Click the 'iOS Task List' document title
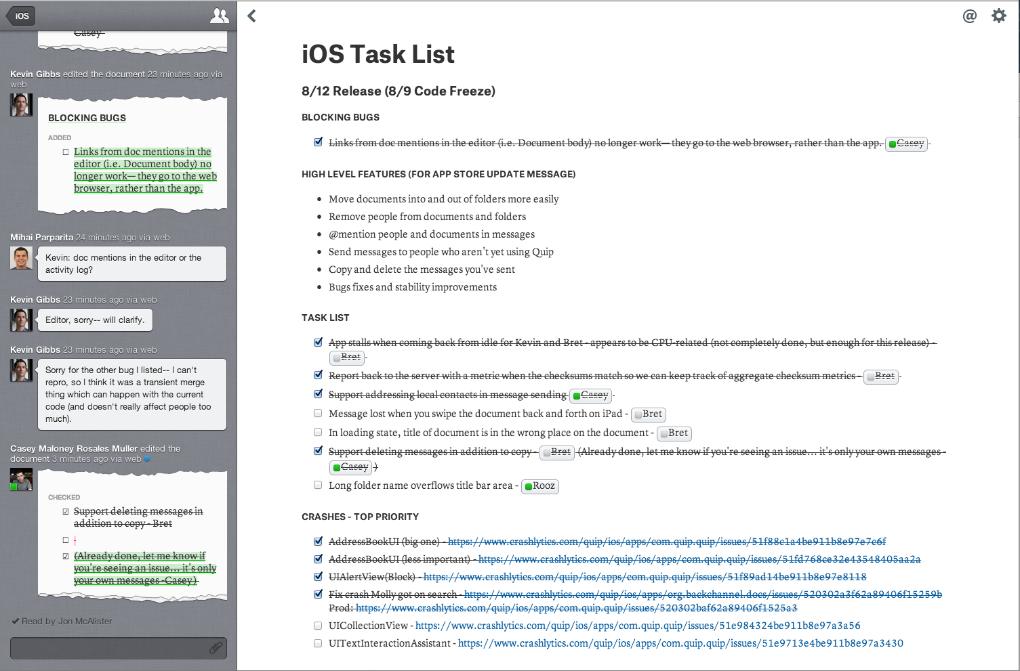Image resolution: width=1020 pixels, height=671 pixels. click(x=378, y=54)
